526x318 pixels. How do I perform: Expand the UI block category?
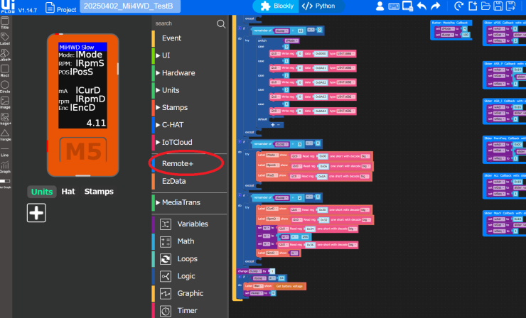tap(190, 55)
